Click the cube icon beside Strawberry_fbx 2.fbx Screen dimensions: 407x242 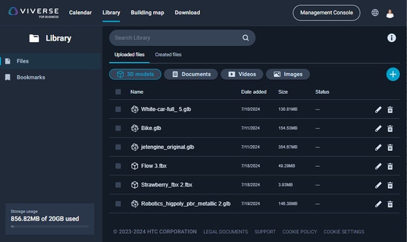[134, 185]
